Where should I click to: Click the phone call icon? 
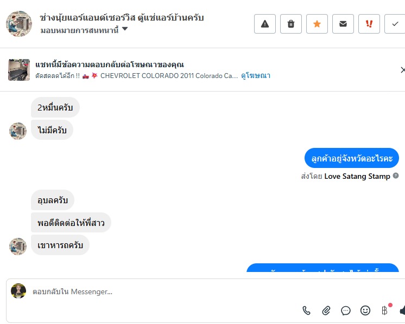pyautogui.click(x=307, y=310)
